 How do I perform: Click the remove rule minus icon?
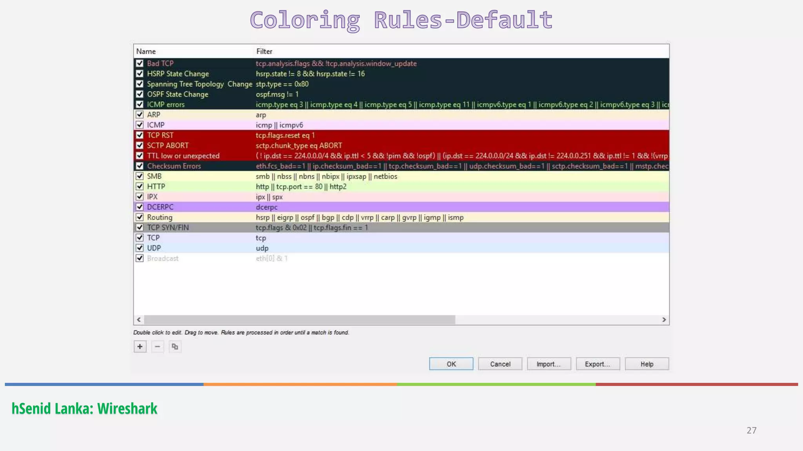click(x=157, y=346)
